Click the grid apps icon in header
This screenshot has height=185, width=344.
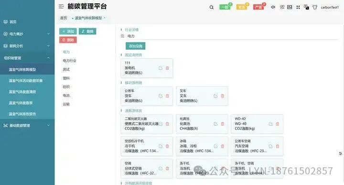[x=282, y=7]
